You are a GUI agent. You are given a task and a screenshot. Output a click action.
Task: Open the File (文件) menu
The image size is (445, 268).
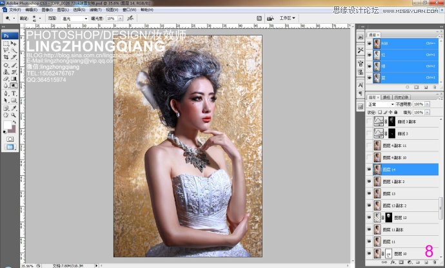click(15, 10)
